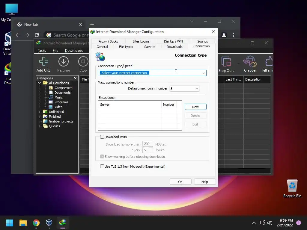Select the All Downloads folder
The height and width of the screenshot is (230, 307).
(59, 83)
